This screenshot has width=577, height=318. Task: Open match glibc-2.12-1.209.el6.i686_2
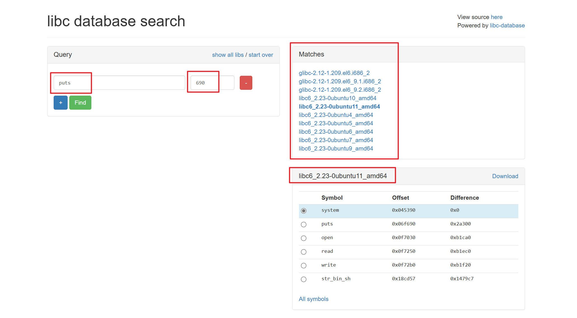[334, 73]
